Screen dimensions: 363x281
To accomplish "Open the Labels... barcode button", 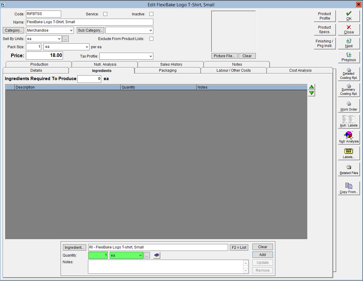I will click(349, 154).
